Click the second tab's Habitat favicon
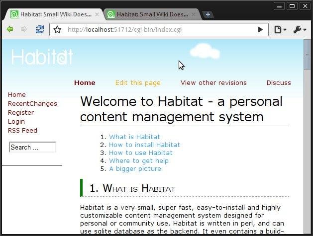 click(111, 14)
